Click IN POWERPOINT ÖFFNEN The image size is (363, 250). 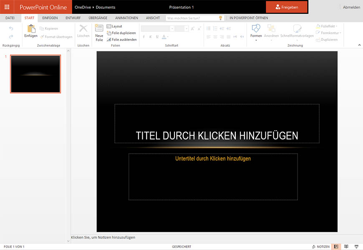(x=249, y=18)
